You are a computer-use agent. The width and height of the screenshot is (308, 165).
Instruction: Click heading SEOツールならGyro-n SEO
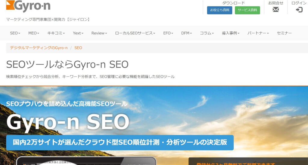pyautogui.click(x=67, y=65)
